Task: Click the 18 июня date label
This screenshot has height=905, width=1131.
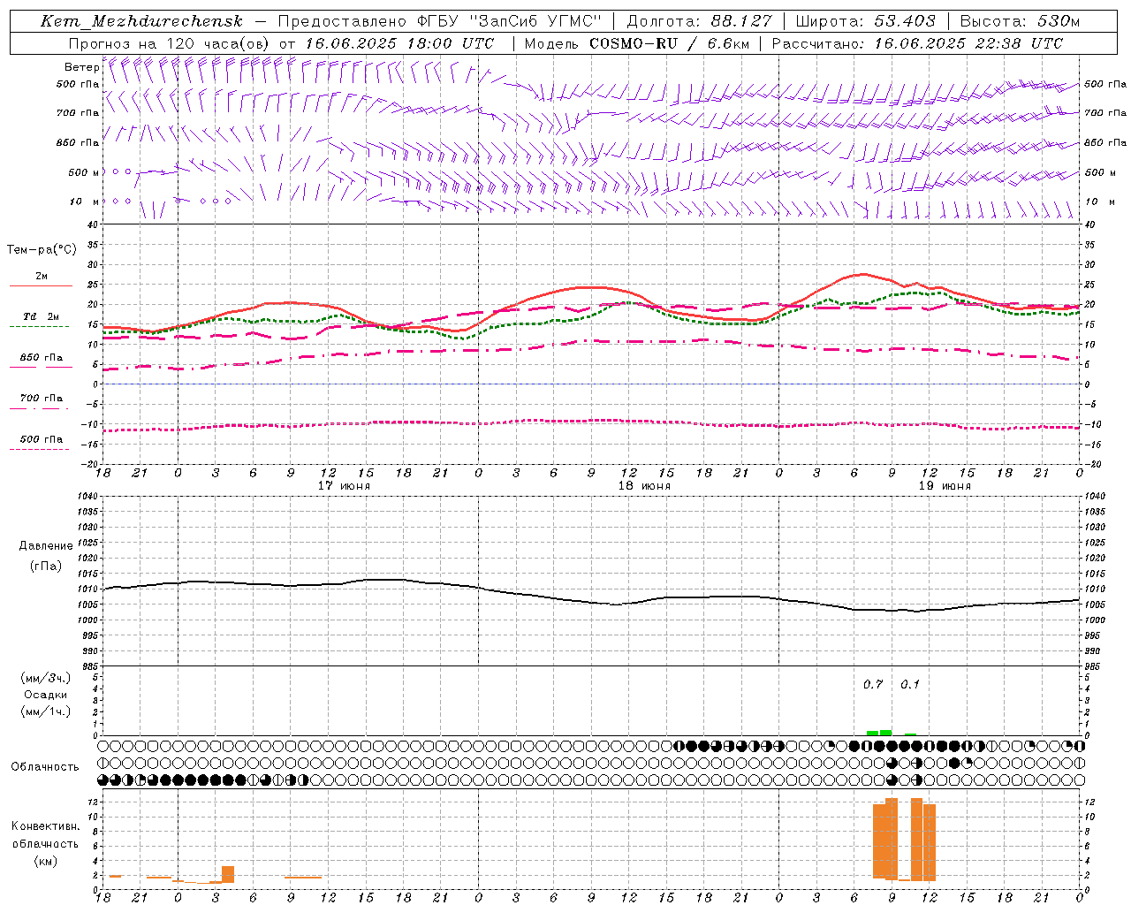Action: 644,485
